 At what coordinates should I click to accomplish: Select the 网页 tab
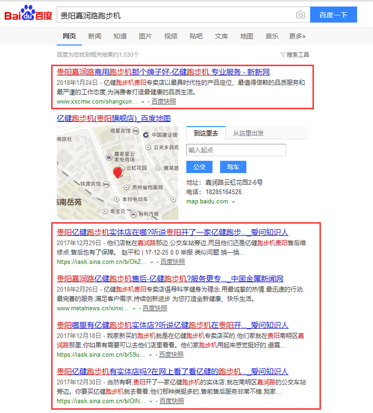tap(69, 36)
